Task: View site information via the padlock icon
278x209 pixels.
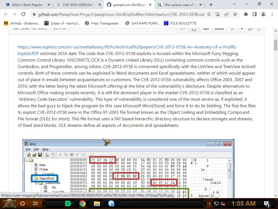Action: coord(34,14)
